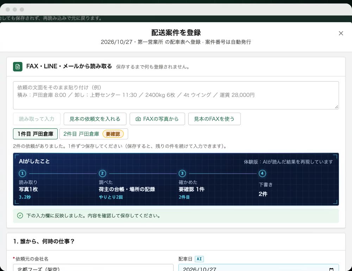Click the green checkmark icon in the success notice
The height and width of the screenshot is (271, 352).
point(20,215)
